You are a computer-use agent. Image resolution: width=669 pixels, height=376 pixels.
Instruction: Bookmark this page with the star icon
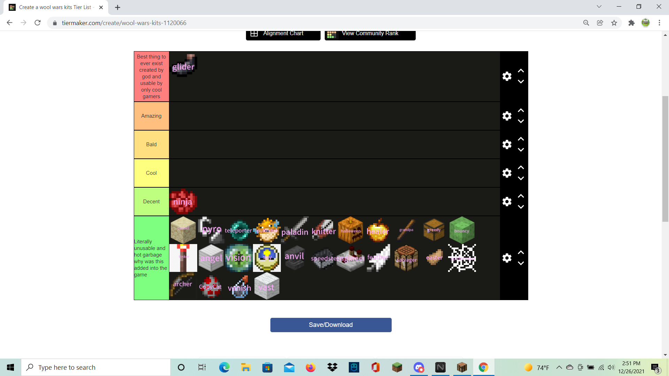[x=614, y=23]
